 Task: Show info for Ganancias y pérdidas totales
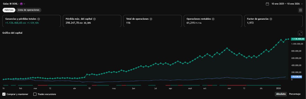click(x=39, y=19)
